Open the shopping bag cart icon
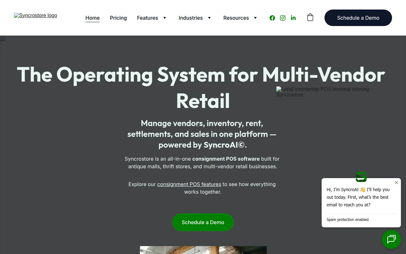 coord(310,17)
